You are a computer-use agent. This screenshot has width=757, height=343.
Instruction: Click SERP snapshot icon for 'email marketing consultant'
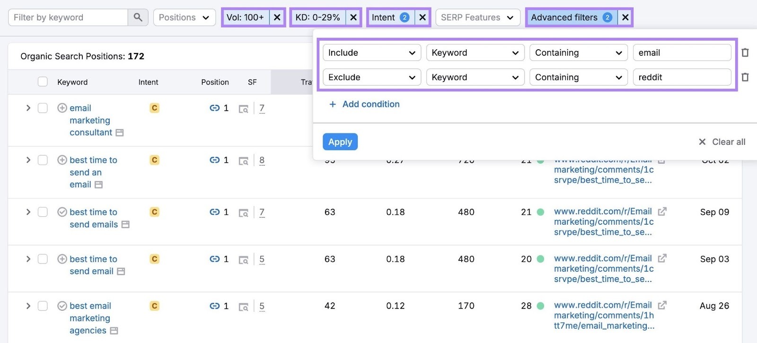[x=243, y=109]
